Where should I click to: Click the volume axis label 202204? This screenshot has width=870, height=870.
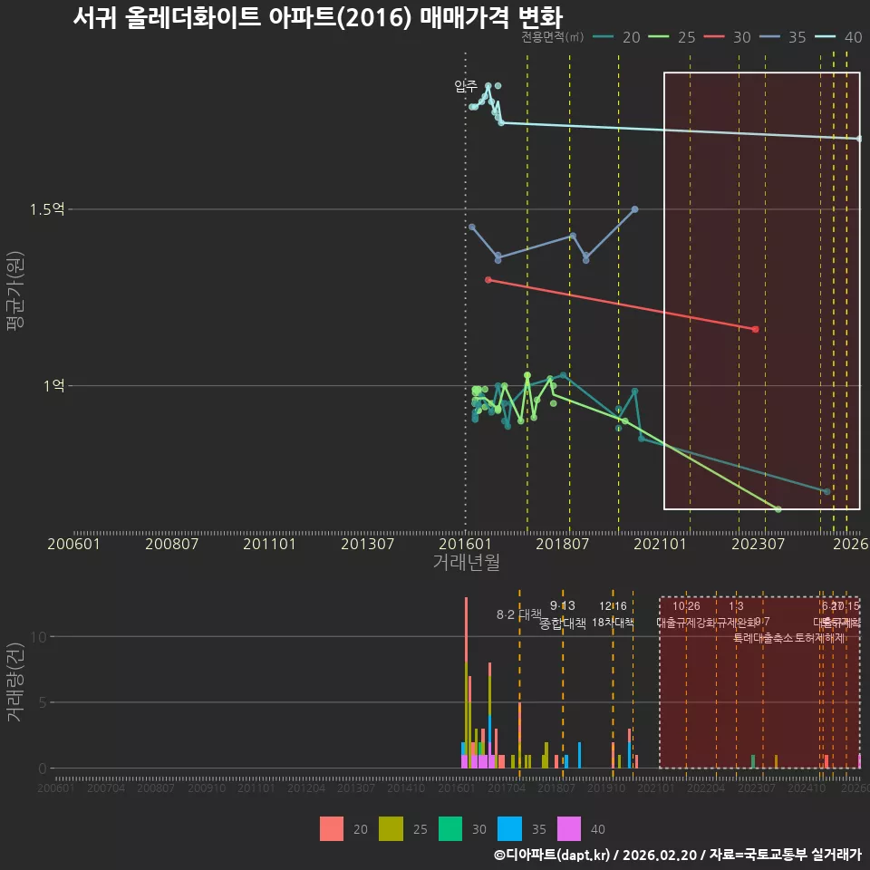pos(706,788)
